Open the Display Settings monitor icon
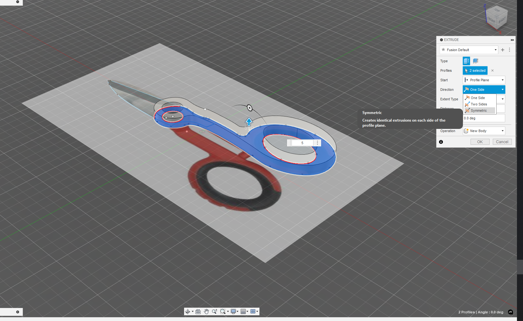This screenshot has height=321, width=523. coord(233,311)
